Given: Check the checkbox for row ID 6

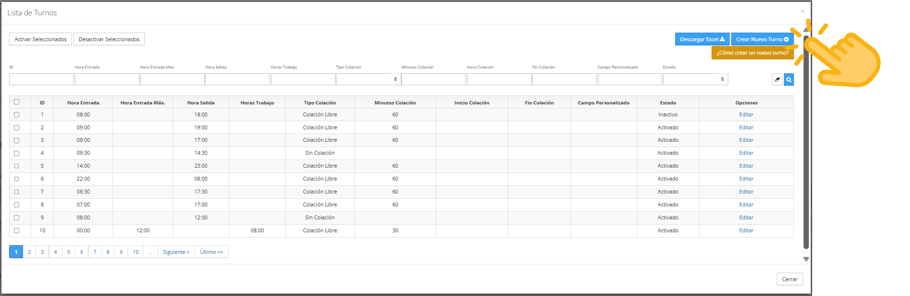Looking at the screenshot, I should pos(16,179).
